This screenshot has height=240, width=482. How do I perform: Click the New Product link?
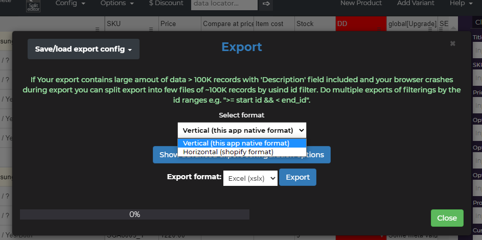tap(361, 4)
